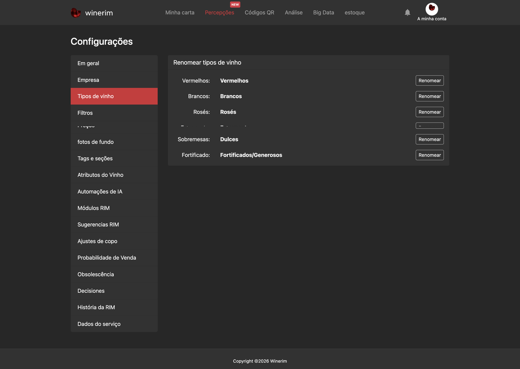Open Decisiones settings
The height and width of the screenshot is (369, 520).
pyautogui.click(x=114, y=291)
